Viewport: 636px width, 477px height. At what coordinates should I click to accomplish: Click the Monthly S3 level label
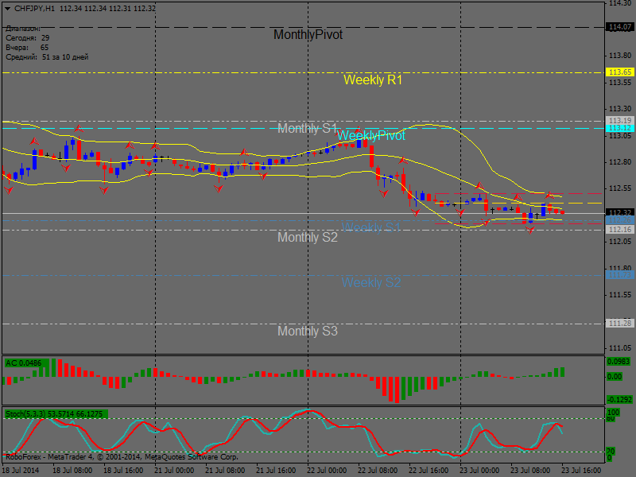[307, 331]
